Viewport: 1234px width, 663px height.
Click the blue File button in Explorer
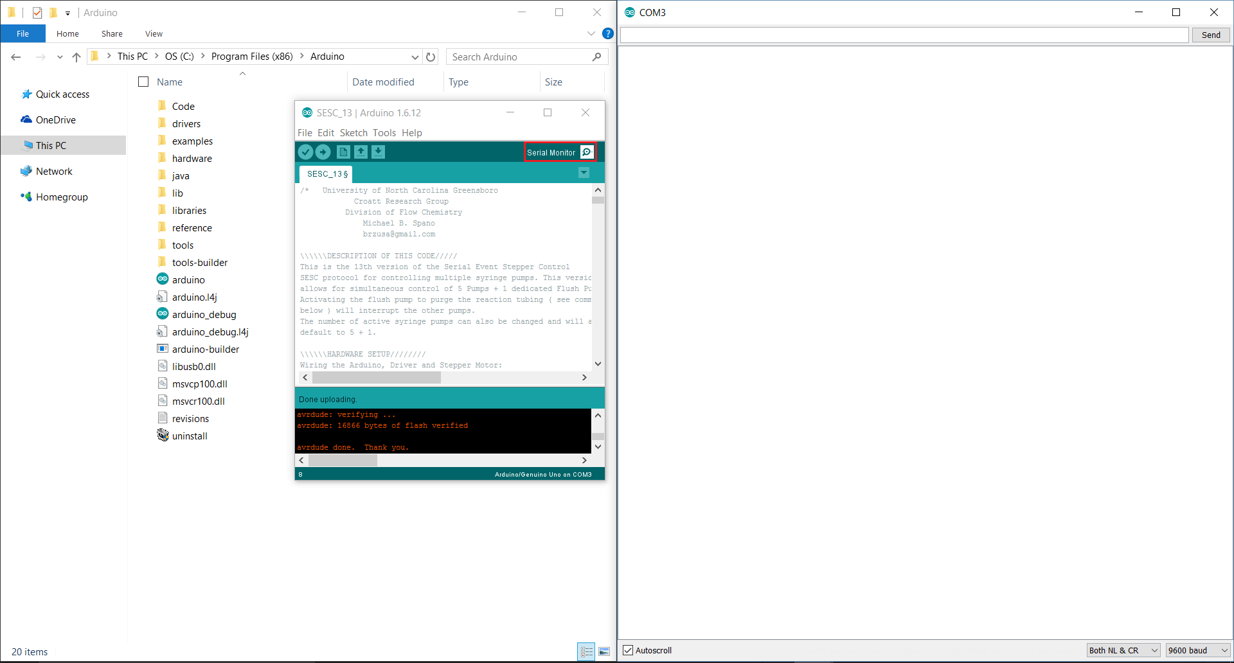(22, 33)
